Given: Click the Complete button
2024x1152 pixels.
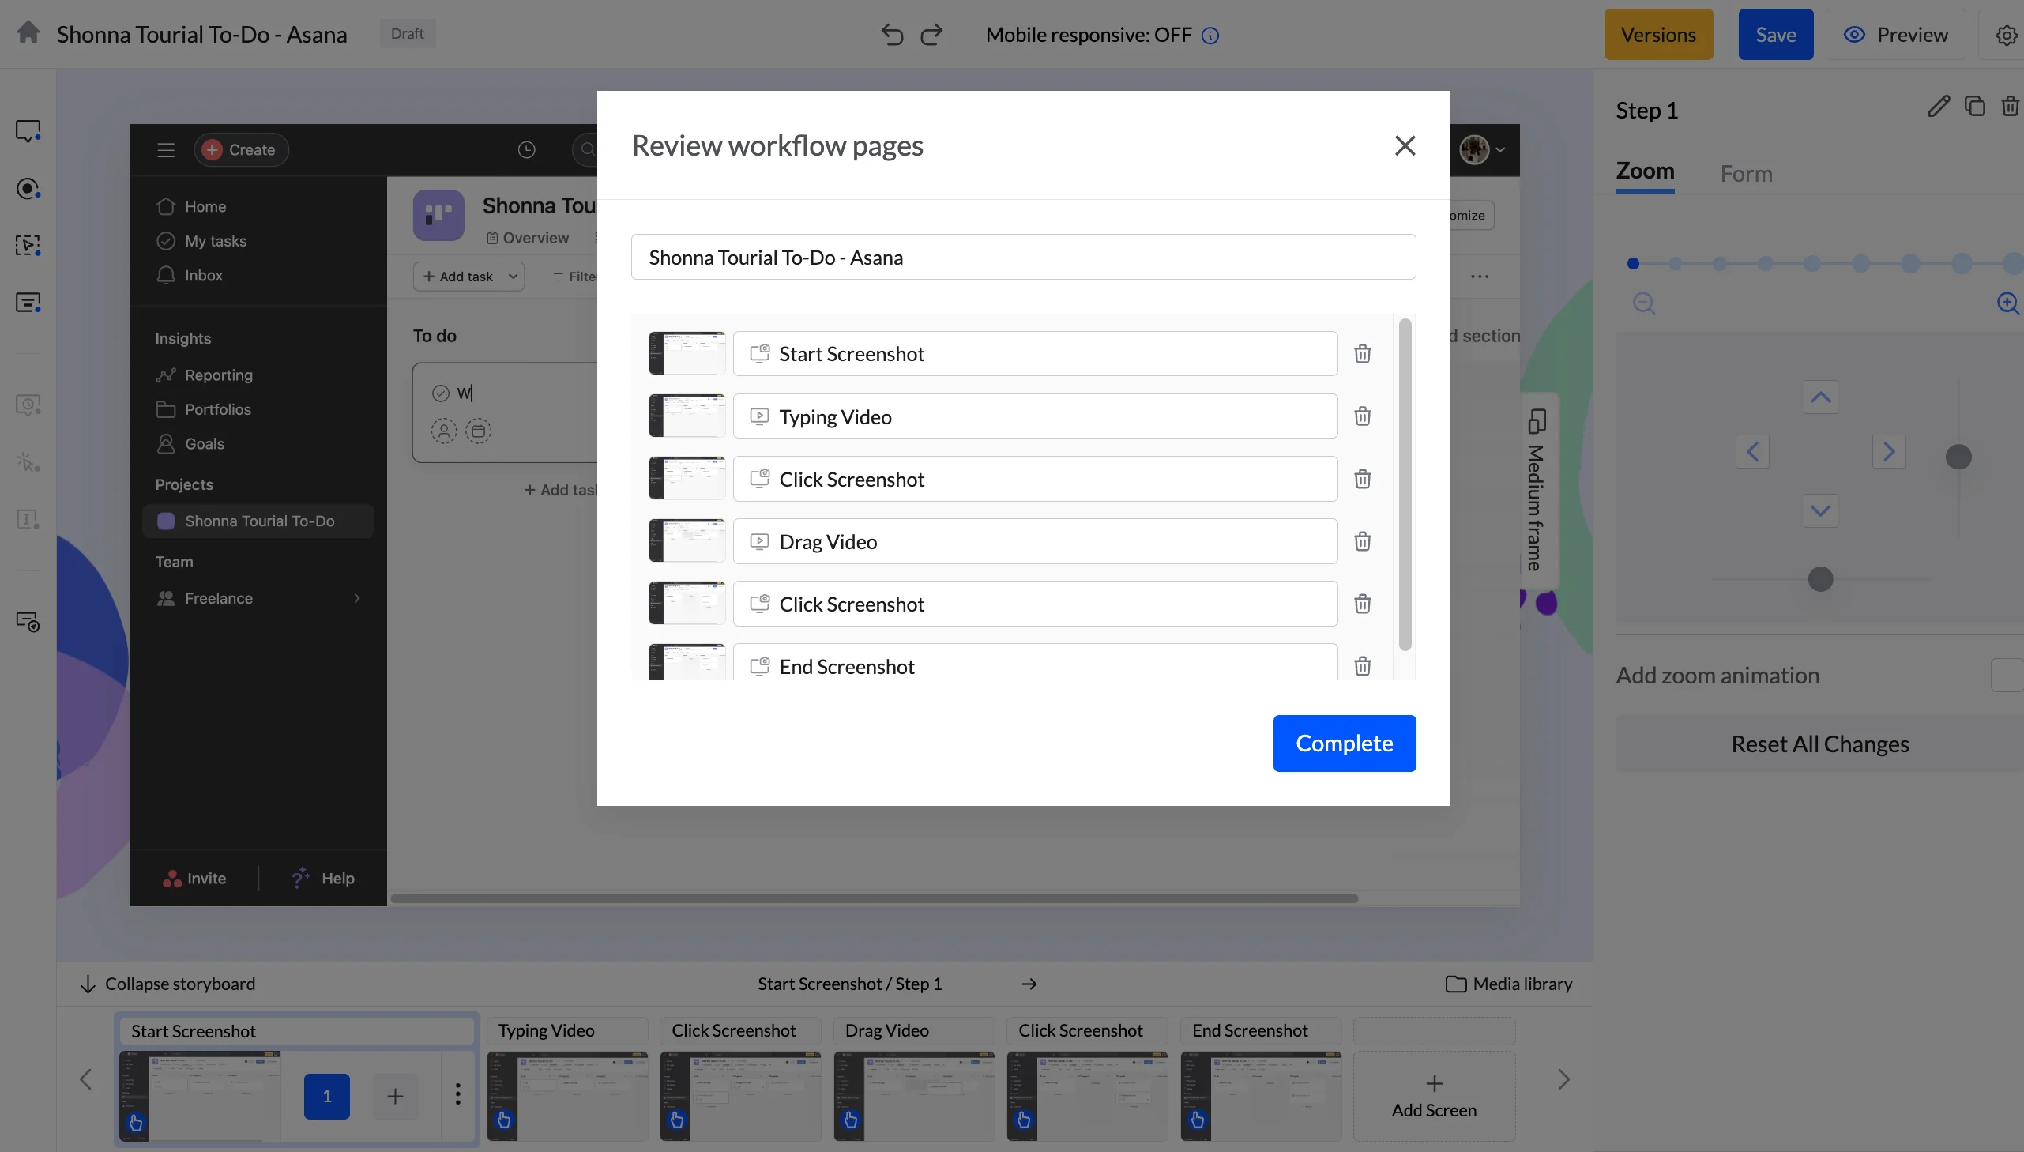Looking at the screenshot, I should (x=1344, y=744).
